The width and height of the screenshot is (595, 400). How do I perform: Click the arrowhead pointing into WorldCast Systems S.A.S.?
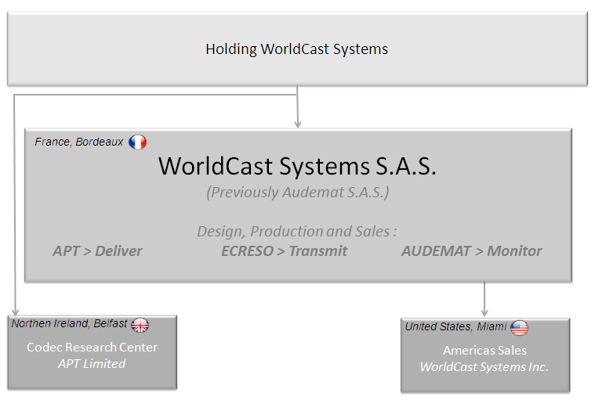point(297,122)
